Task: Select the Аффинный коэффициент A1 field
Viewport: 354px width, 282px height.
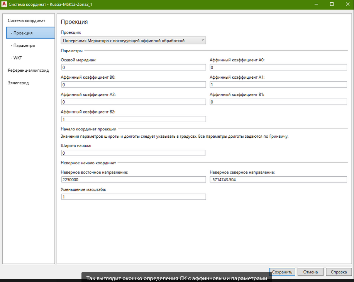Action: (278, 84)
